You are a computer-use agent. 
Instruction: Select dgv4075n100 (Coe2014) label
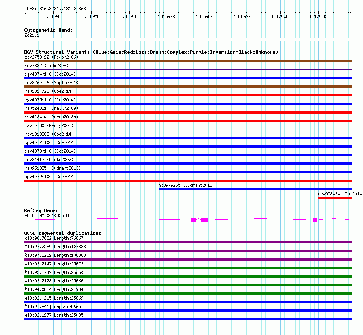click(50, 100)
